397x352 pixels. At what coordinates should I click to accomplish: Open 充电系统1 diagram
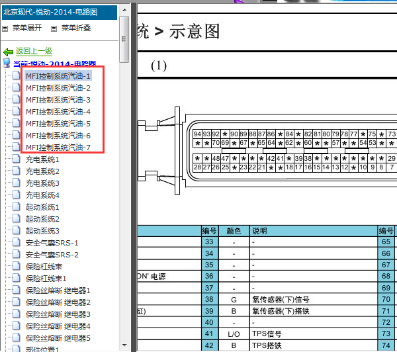[x=42, y=159]
